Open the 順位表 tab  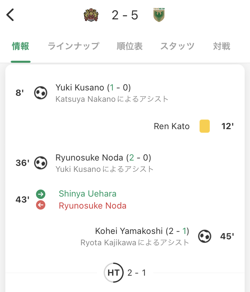(130, 46)
